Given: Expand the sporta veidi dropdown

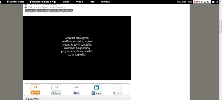Looking at the screenshot, I should click(x=15, y=2).
